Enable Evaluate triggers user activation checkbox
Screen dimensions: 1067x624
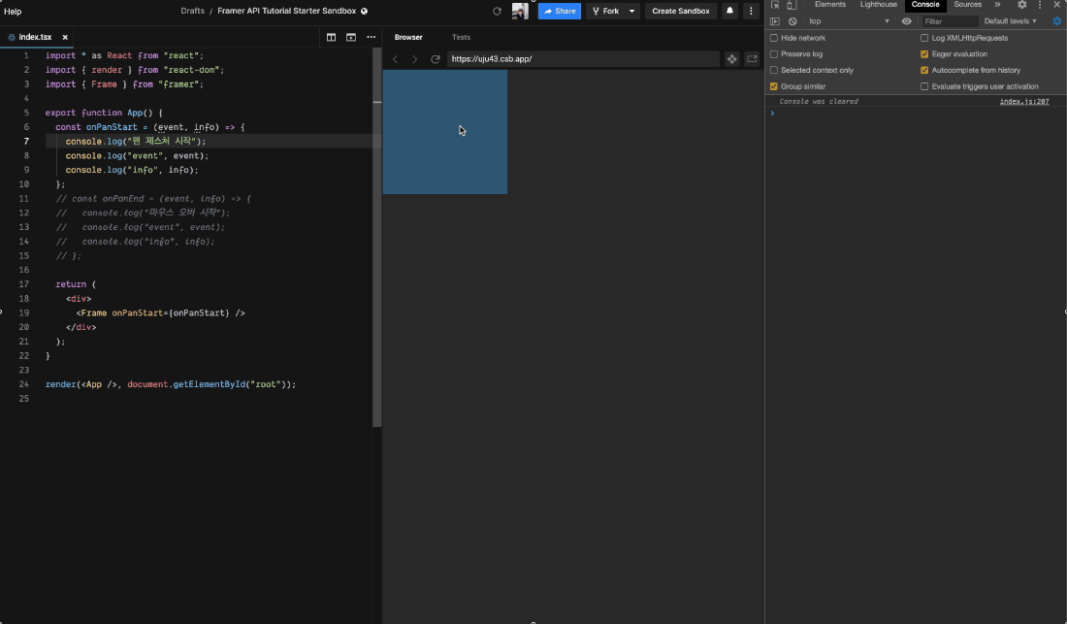click(x=924, y=86)
